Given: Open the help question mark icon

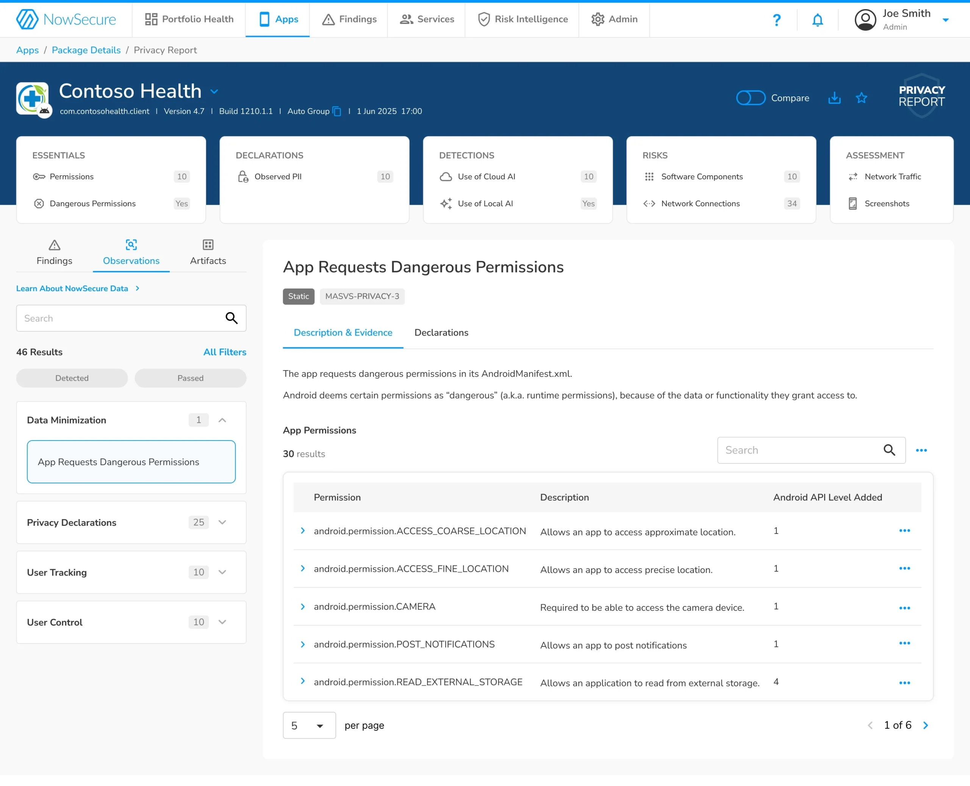Looking at the screenshot, I should click(777, 19).
